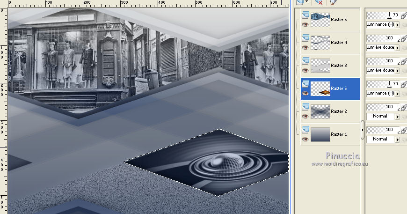Hide the Raster 2 layer
Screen dimensions: 407x214
coord(305,116)
